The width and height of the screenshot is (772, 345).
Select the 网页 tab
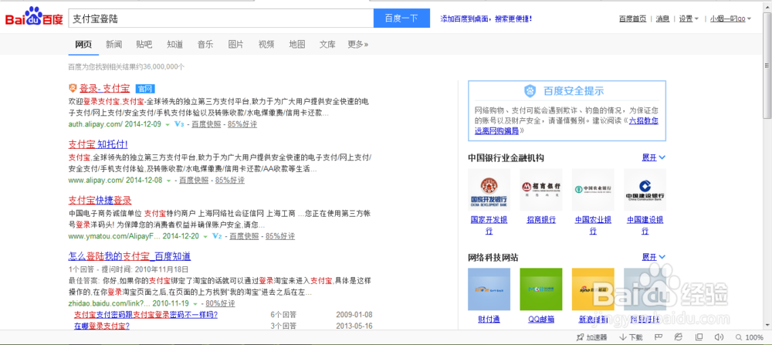tap(83, 44)
